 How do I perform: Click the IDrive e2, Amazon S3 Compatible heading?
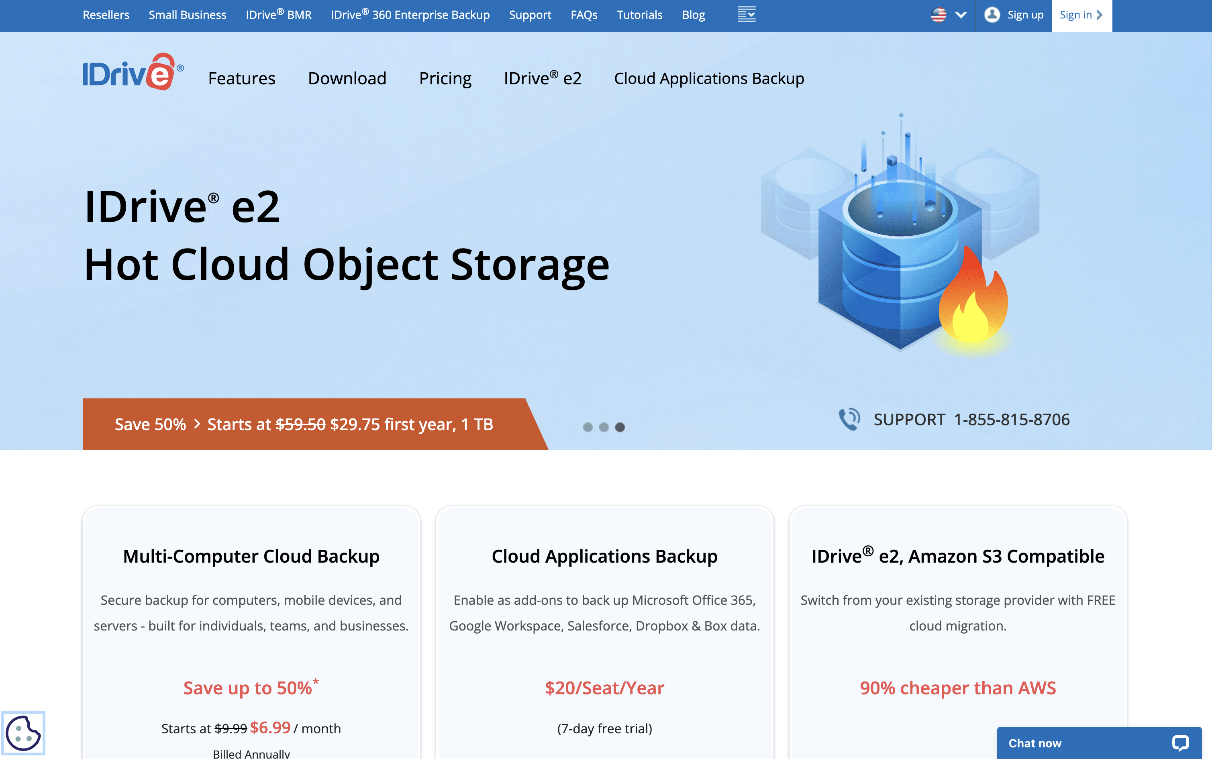coord(958,556)
